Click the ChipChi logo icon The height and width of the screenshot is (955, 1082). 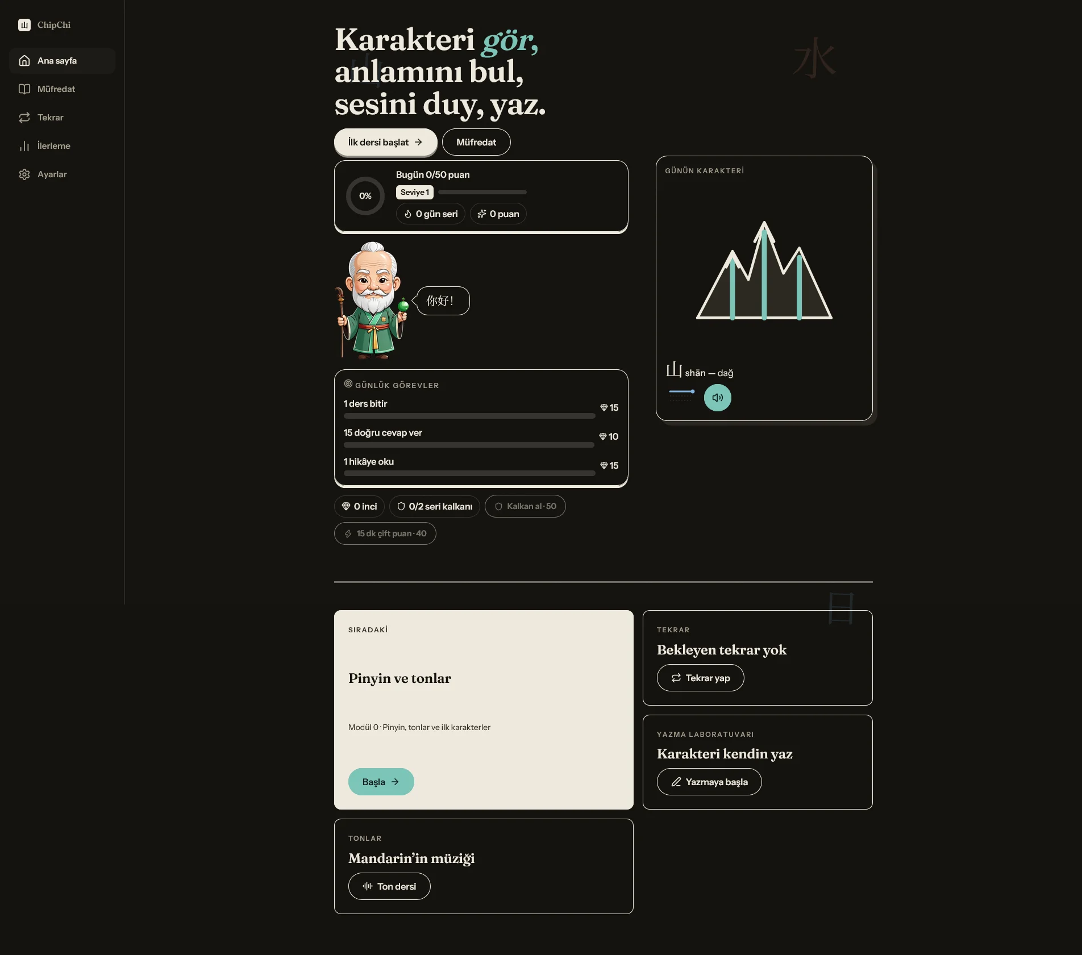(x=24, y=25)
